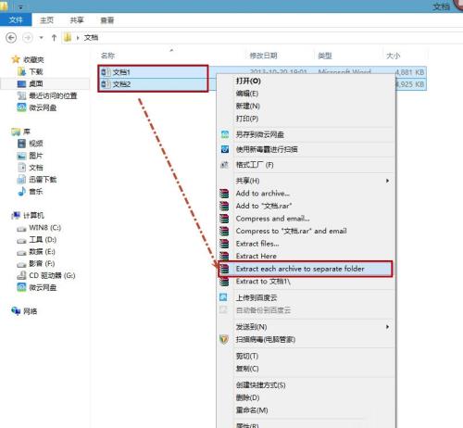Switch to the 主页 ribbon tab
Image resolution: width=463 pixels, height=428 pixels.
[x=46, y=20]
